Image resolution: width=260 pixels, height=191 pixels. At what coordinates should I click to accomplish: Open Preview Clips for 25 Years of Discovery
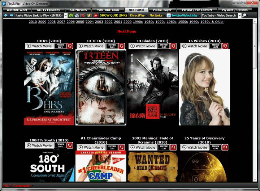[x=216, y=147]
